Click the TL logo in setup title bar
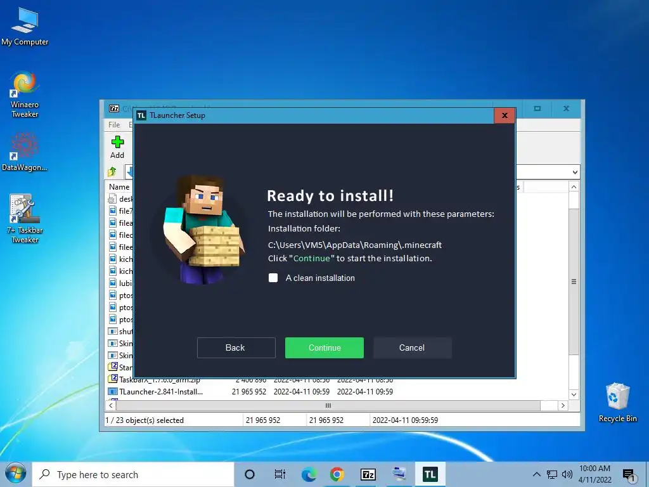This screenshot has width=649, height=487. pos(141,115)
